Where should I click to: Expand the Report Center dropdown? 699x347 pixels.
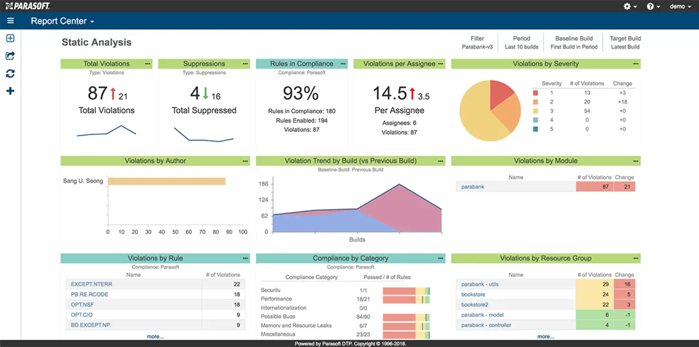62,21
